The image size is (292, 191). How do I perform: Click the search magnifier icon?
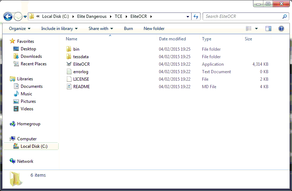pos(284,16)
